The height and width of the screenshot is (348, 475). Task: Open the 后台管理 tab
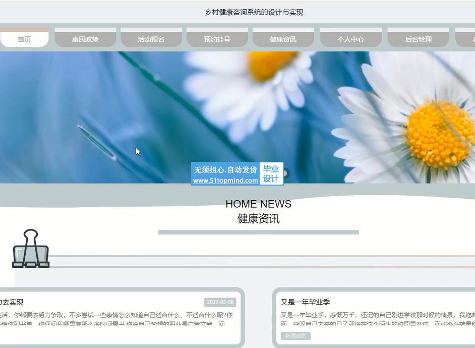point(419,37)
